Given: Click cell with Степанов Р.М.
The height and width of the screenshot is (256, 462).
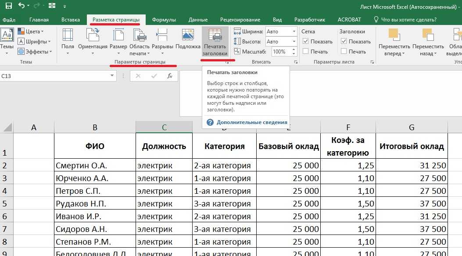Looking at the screenshot, I should pyautogui.click(x=95, y=241).
